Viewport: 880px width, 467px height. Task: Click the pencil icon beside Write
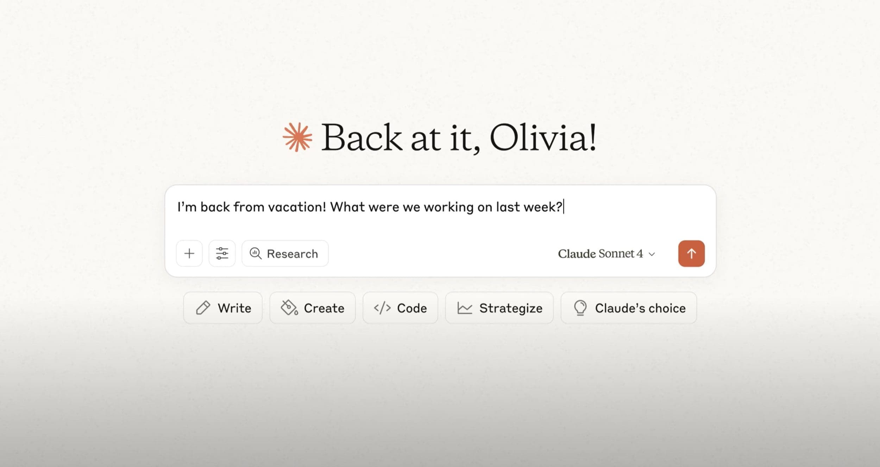(203, 308)
